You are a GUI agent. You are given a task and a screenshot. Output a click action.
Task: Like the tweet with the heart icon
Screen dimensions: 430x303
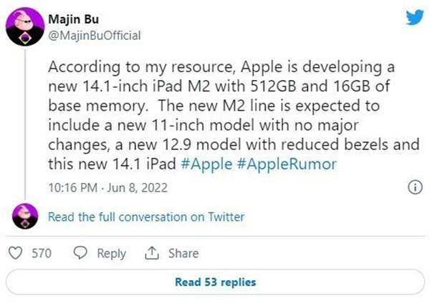click(18, 253)
